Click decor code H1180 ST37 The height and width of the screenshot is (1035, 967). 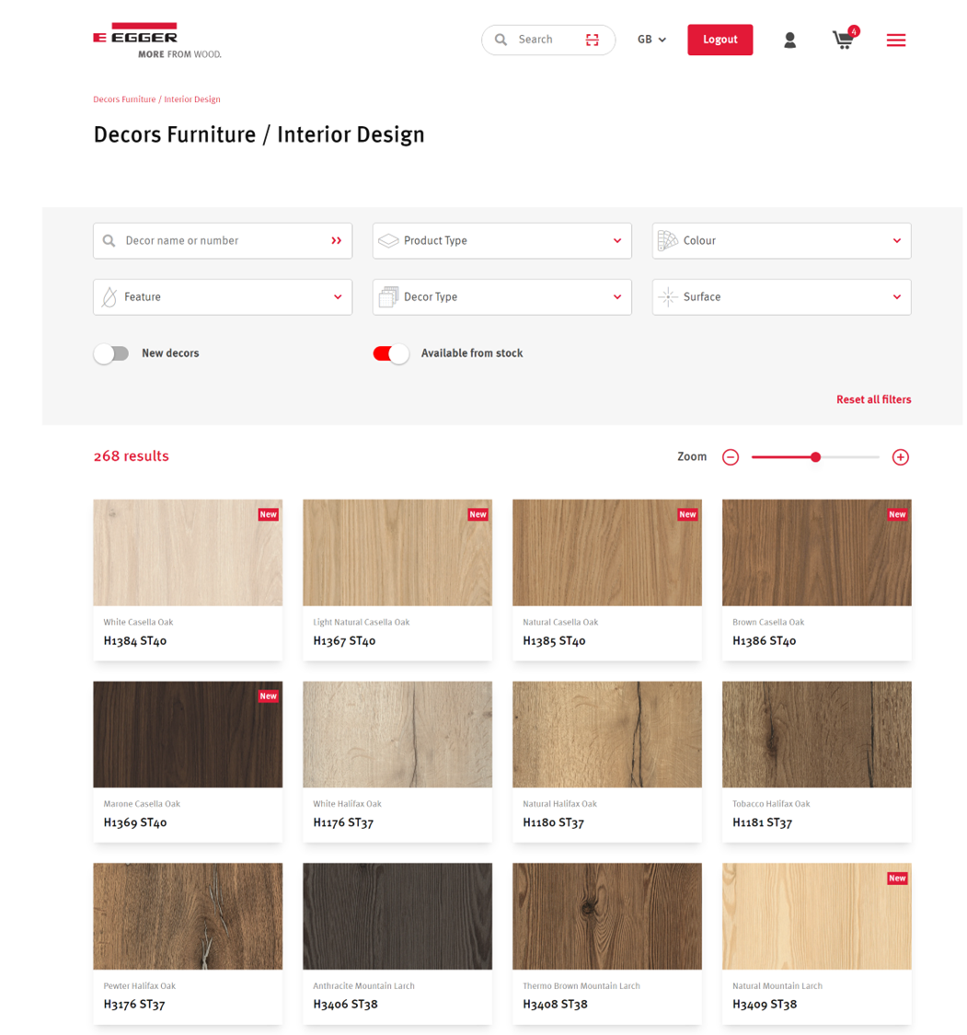[553, 822]
